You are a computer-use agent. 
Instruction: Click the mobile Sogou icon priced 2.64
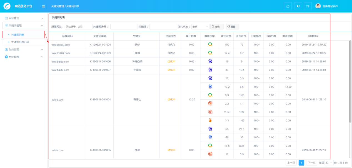point(210,112)
